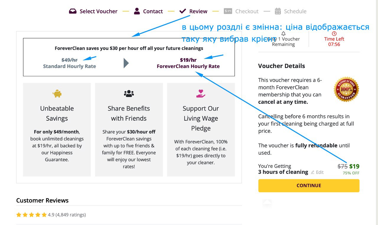Viewport: 378px width, 225px height.
Task: Click the Customer Reviews heading
Action: [x=42, y=200]
